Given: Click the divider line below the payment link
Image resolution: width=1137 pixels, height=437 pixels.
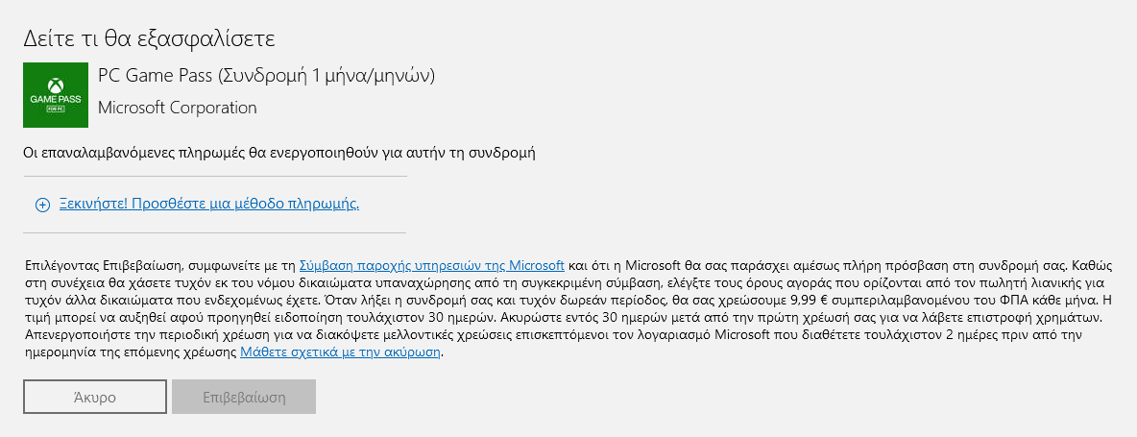Looking at the screenshot, I should point(215,233).
